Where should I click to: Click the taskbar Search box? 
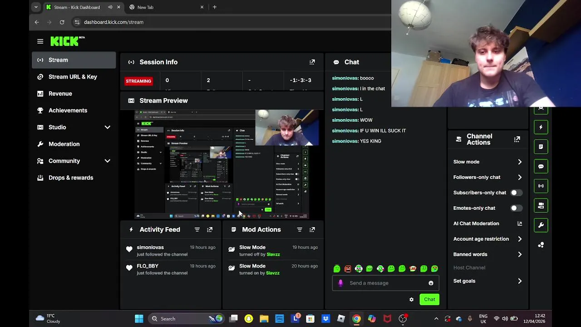(x=187, y=319)
